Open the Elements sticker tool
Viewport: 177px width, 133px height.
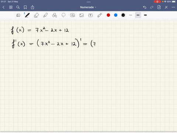[72, 15]
